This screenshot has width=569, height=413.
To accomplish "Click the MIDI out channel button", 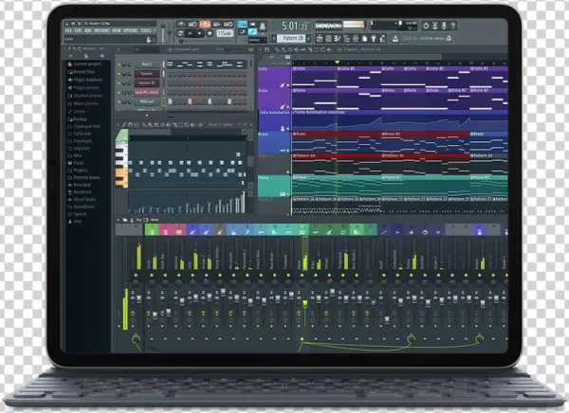I will 147,102.
